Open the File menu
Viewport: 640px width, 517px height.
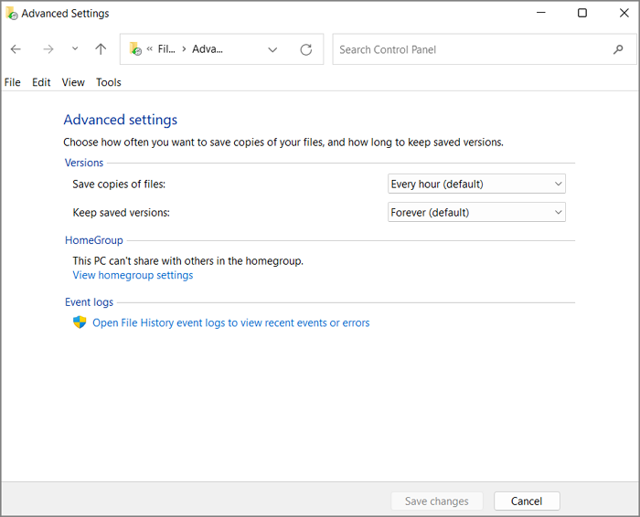(13, 82)
